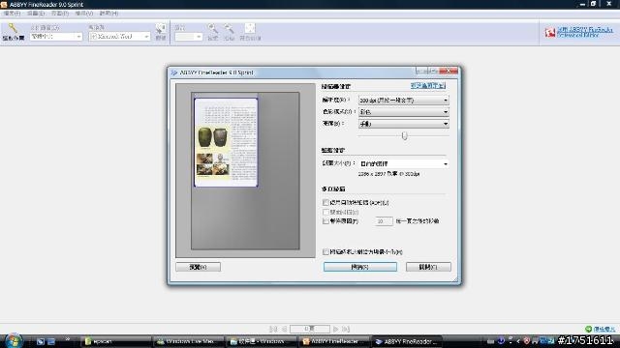620x348 pixels.
Task: Click the red shield icon in the system tray
Action: pyautogui.click(x=526, y=341)
